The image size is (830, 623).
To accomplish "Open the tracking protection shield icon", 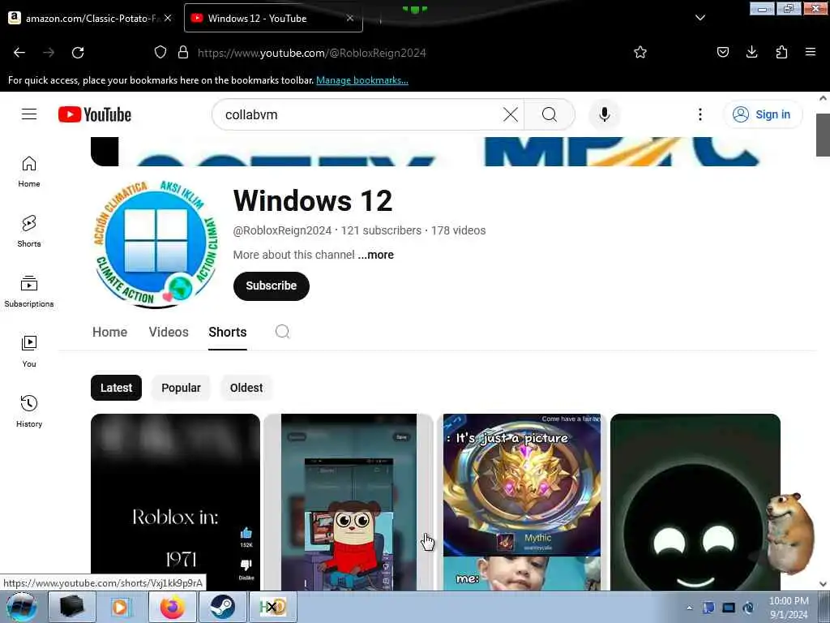I will [160, 52].
